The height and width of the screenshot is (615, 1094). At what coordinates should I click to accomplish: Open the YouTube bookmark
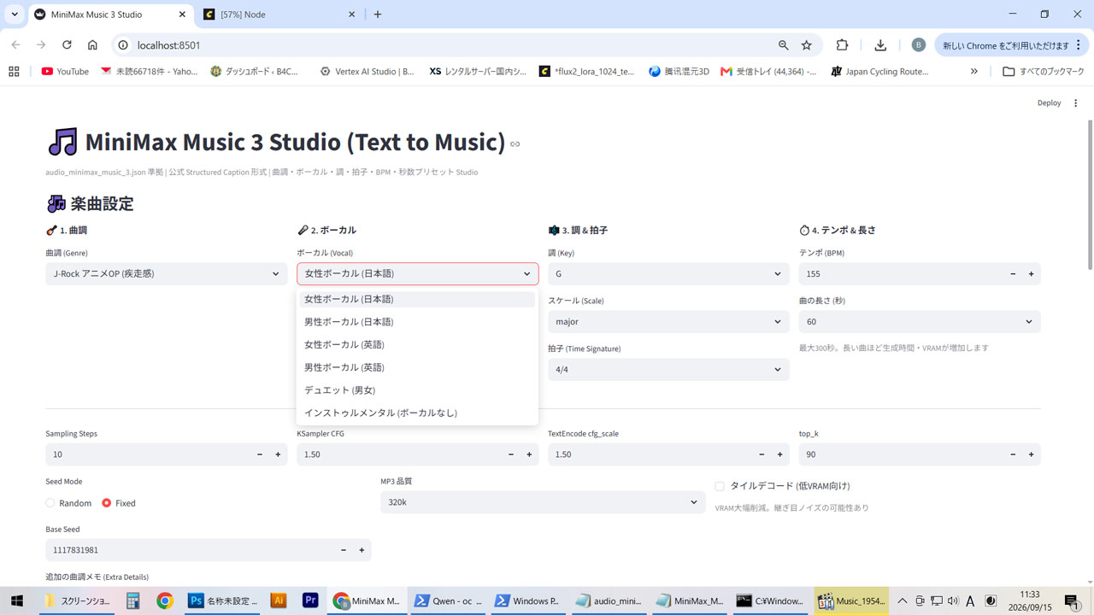65,72
